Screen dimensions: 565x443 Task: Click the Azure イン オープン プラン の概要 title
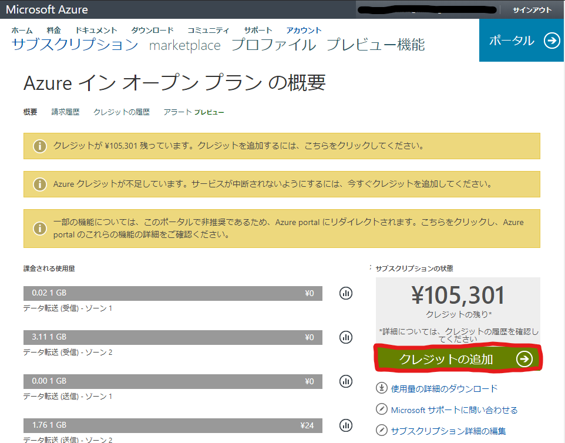[x=175, y=82]
